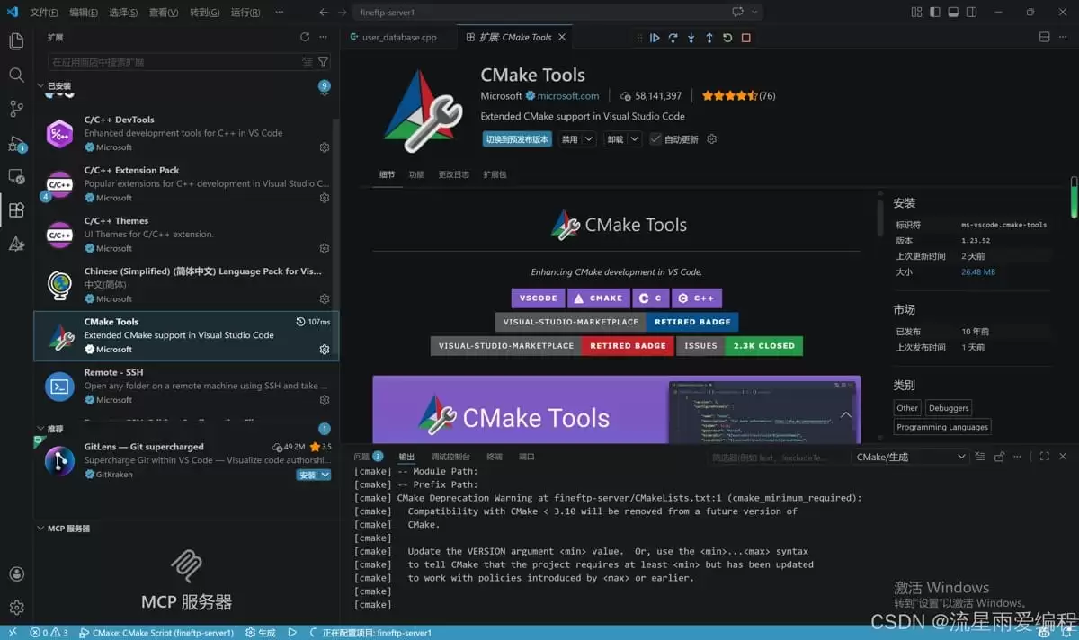Split the editor layout
The image size is (1079, 640).
(x=1045, y=37)
